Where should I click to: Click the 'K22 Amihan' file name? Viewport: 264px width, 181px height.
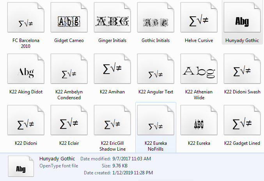tap(112, 92)
